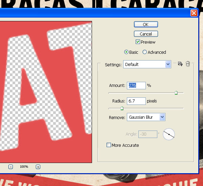Delete settings with trash icon

[x=188, y=64]
